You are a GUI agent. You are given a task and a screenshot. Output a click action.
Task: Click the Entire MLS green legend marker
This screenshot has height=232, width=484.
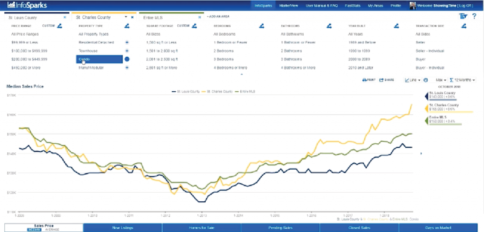427,120
